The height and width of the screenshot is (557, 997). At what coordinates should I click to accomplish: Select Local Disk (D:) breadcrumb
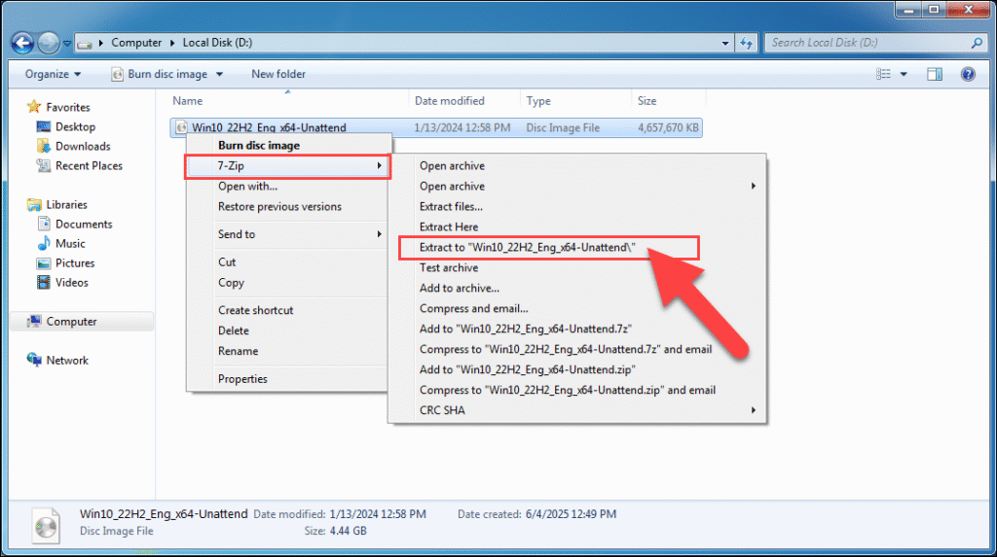click(217, 43)
